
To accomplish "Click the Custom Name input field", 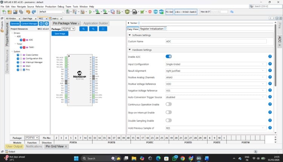I will coord(216,41).
